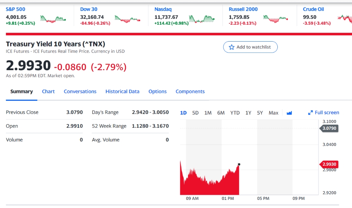The height and width of the screenshot is (208, 352).
Task: Open the S&P 500 sparkline mini chart
Action: click(53, 19)
